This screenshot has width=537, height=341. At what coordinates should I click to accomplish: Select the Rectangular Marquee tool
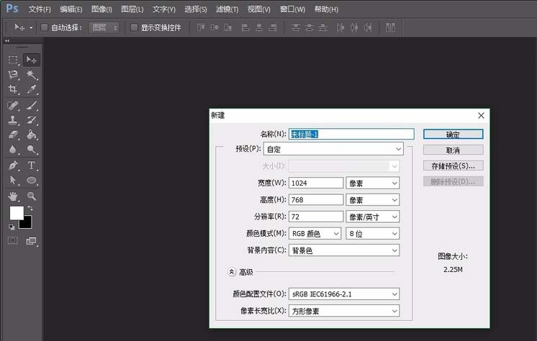[x=13, y=60]
